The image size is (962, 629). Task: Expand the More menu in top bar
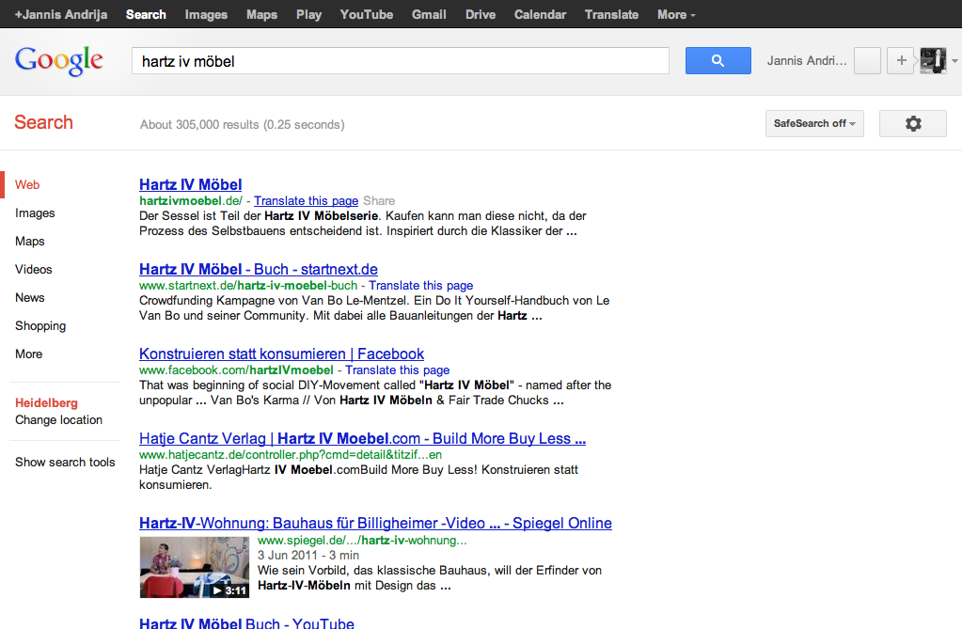point(676,14)
